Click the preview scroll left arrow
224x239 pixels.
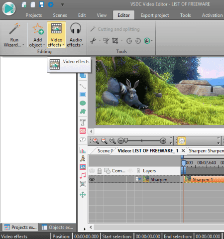click(91, 131)
